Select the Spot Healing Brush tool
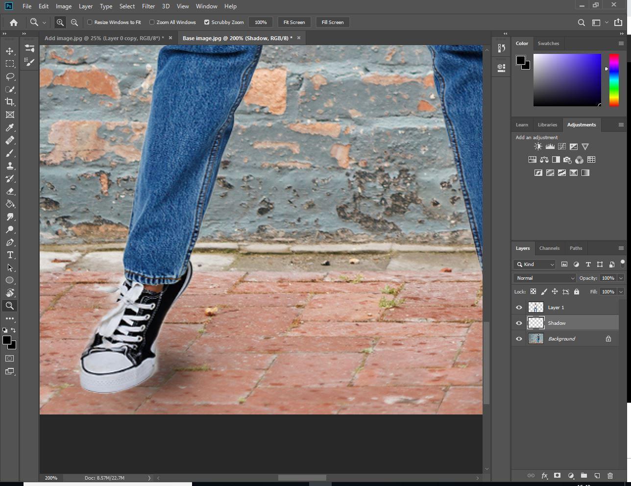The image size is (631, 486). [10, 140]
